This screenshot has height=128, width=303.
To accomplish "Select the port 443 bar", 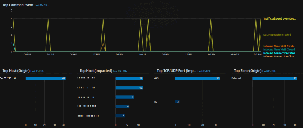I will pyautogui.click(x=197, y=78).
